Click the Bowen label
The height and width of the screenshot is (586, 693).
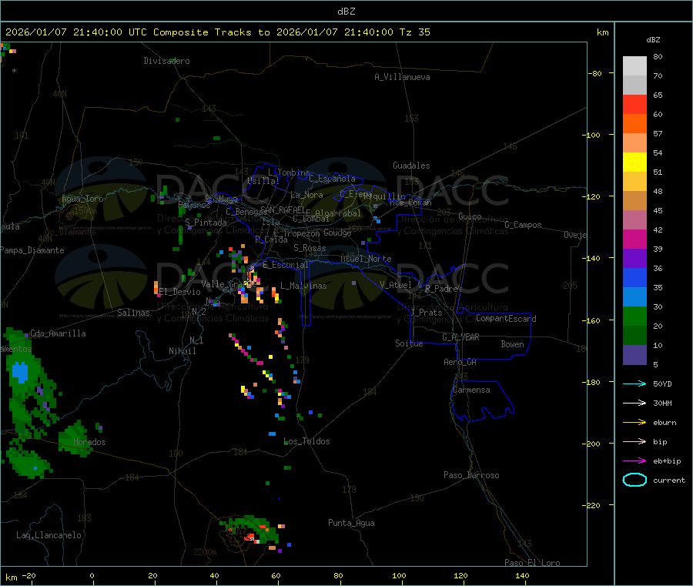coord(513,344)
